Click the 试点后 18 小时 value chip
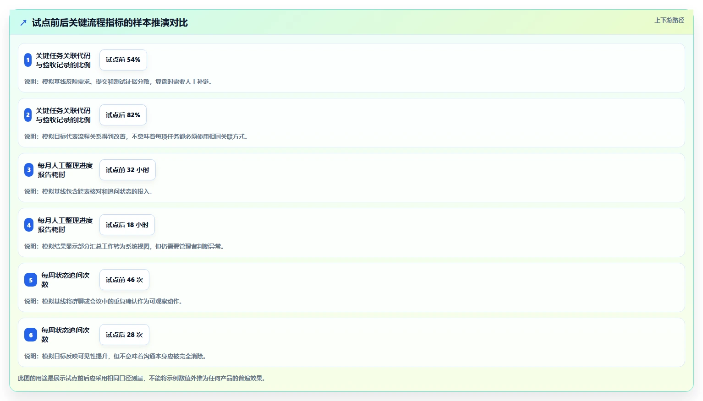Viewport: 703px width, 401px height. coord(127,225)
